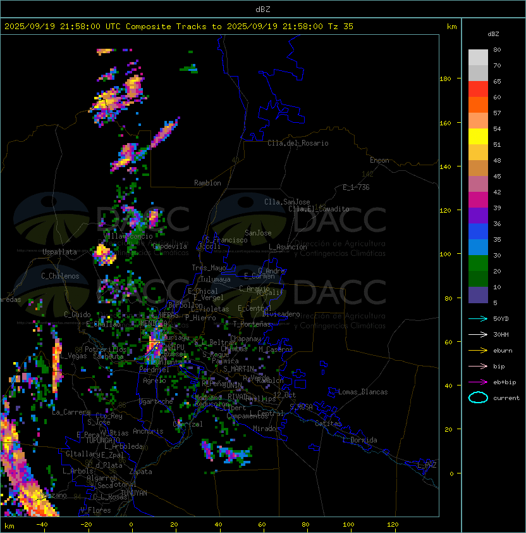Select the magenta 39-42 dBZ swatch
Screen dimensions: 526x533
478,200
